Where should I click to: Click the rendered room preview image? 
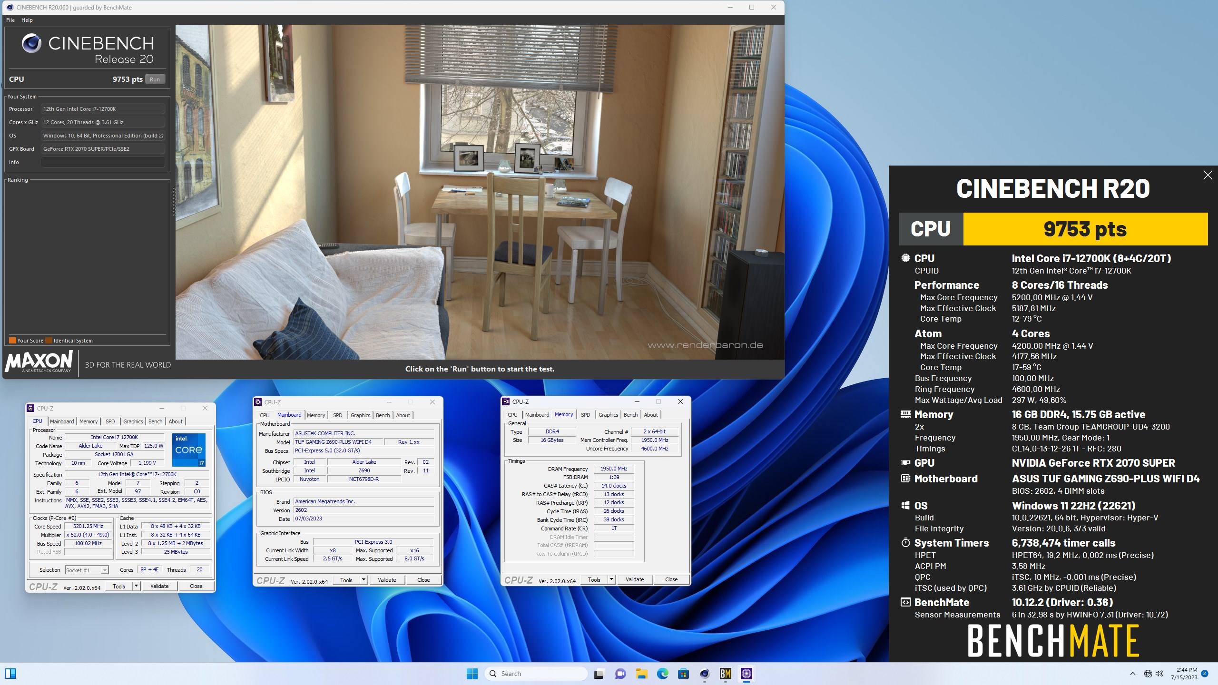480,192
